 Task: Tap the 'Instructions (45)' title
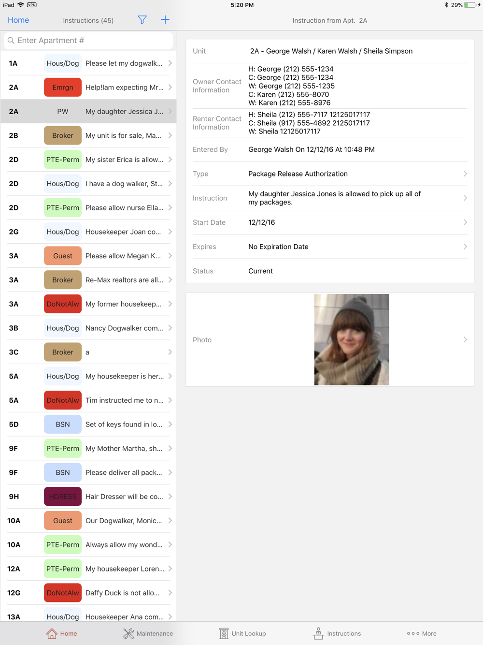pos(88,20)
